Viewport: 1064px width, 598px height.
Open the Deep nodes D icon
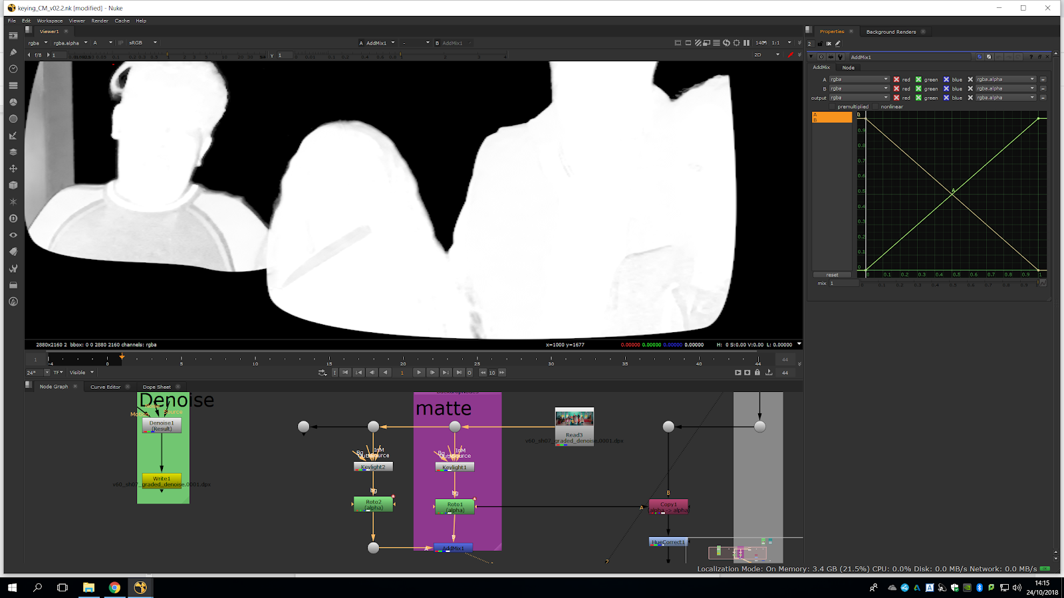pyautogui.click(x=13, y=219)
